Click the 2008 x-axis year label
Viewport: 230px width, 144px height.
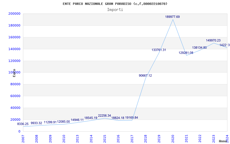point(37,139)
